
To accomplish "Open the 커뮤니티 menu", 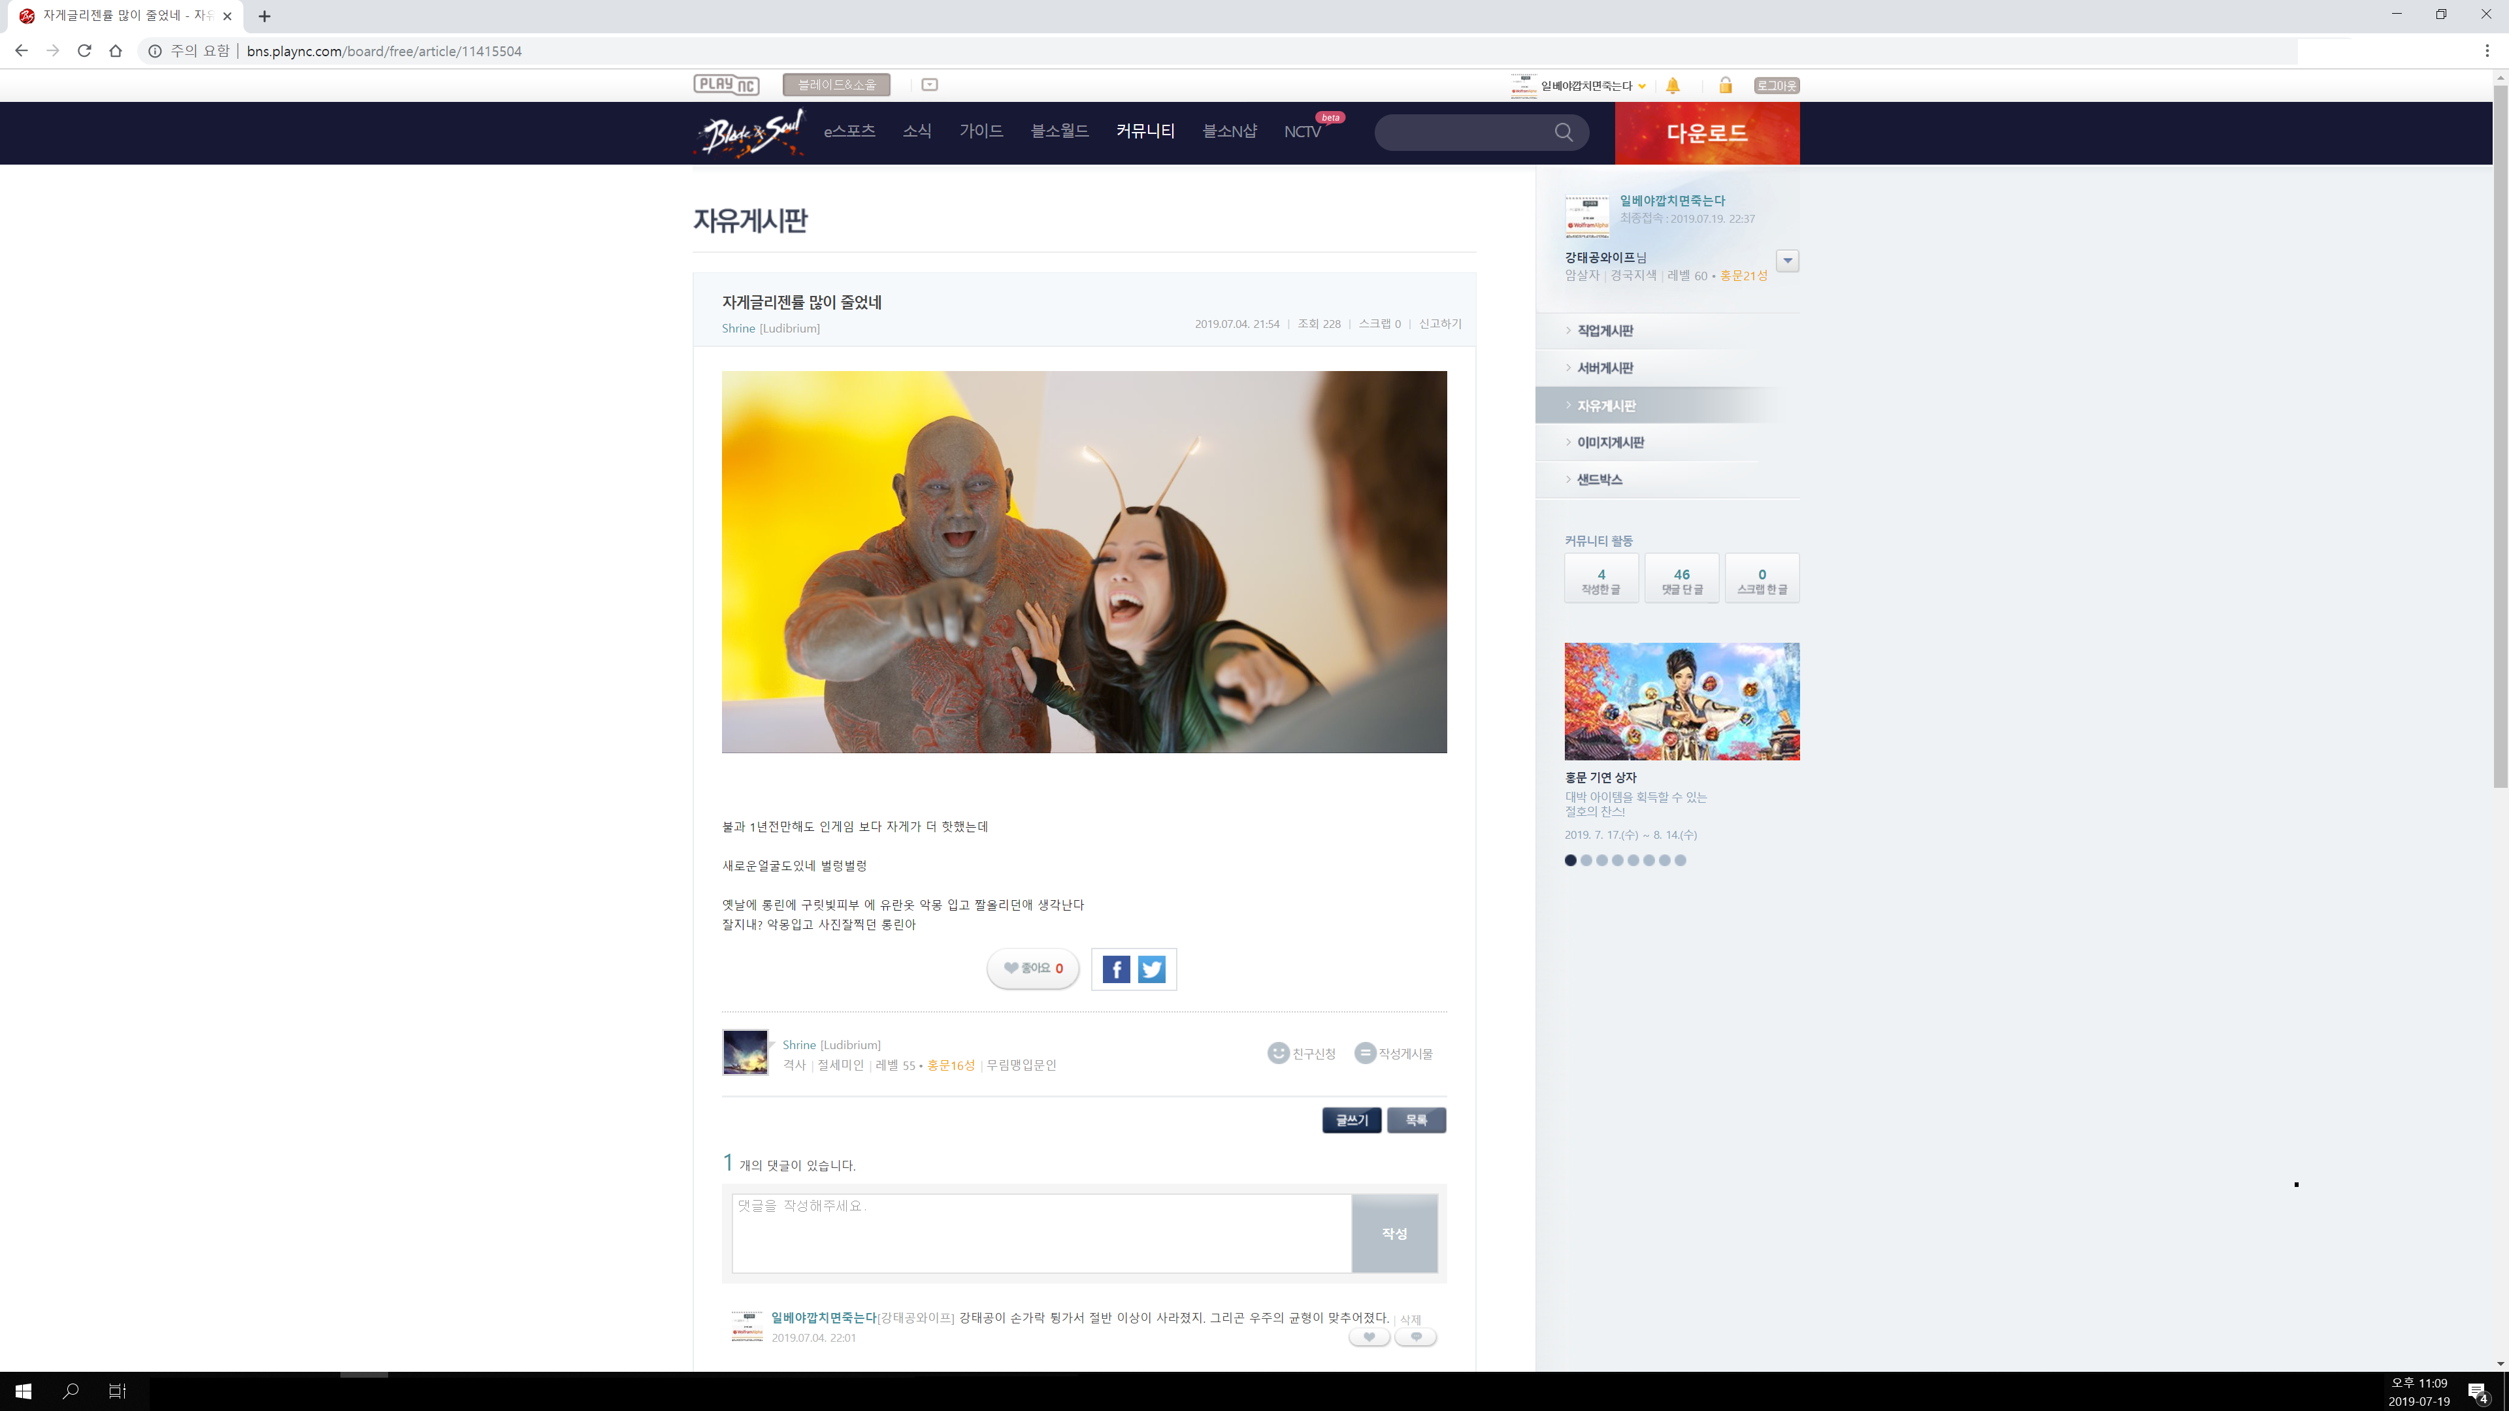I will [1145, 131].
